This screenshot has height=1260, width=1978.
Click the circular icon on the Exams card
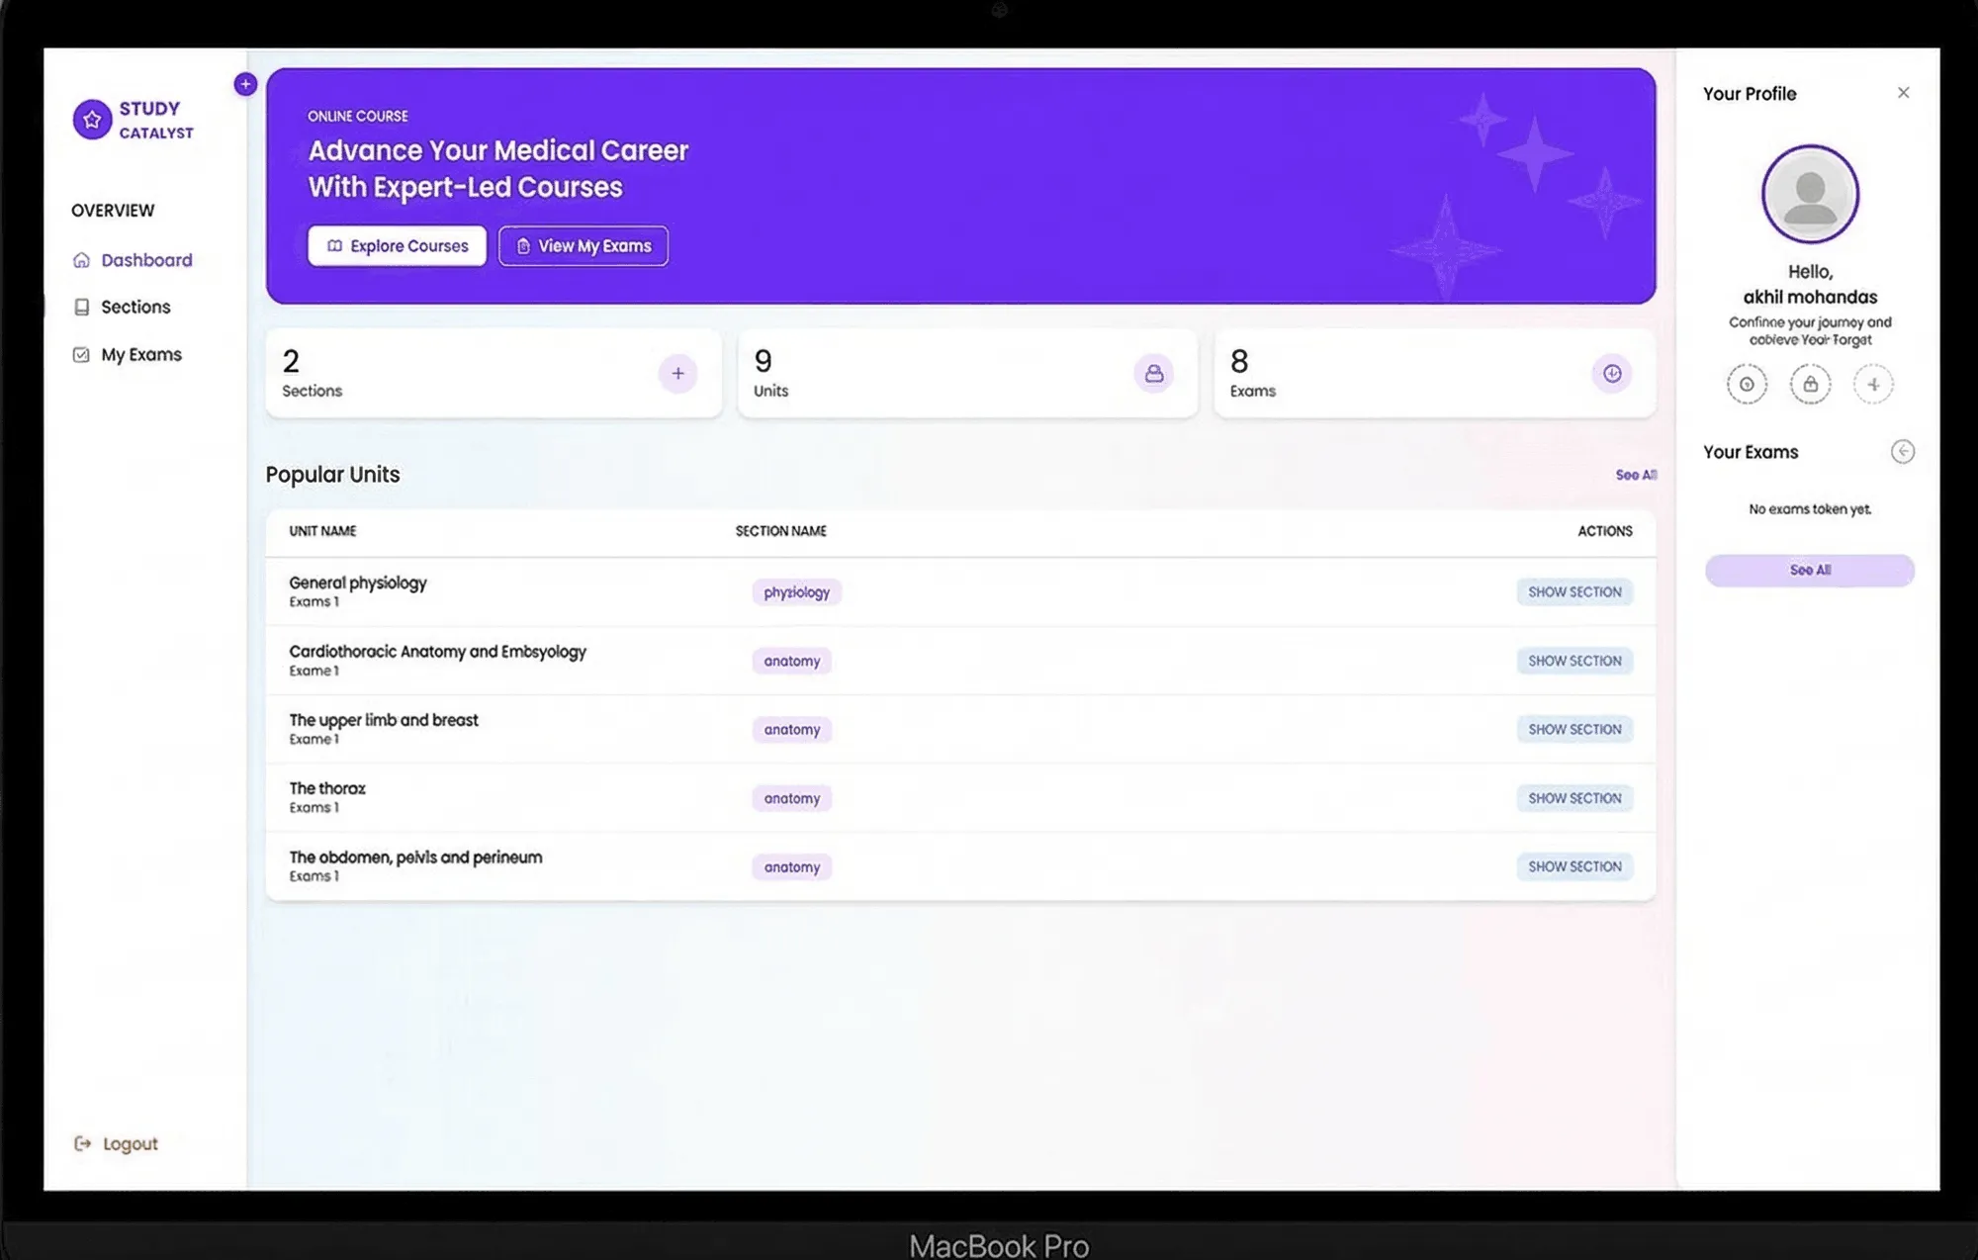1611,374
